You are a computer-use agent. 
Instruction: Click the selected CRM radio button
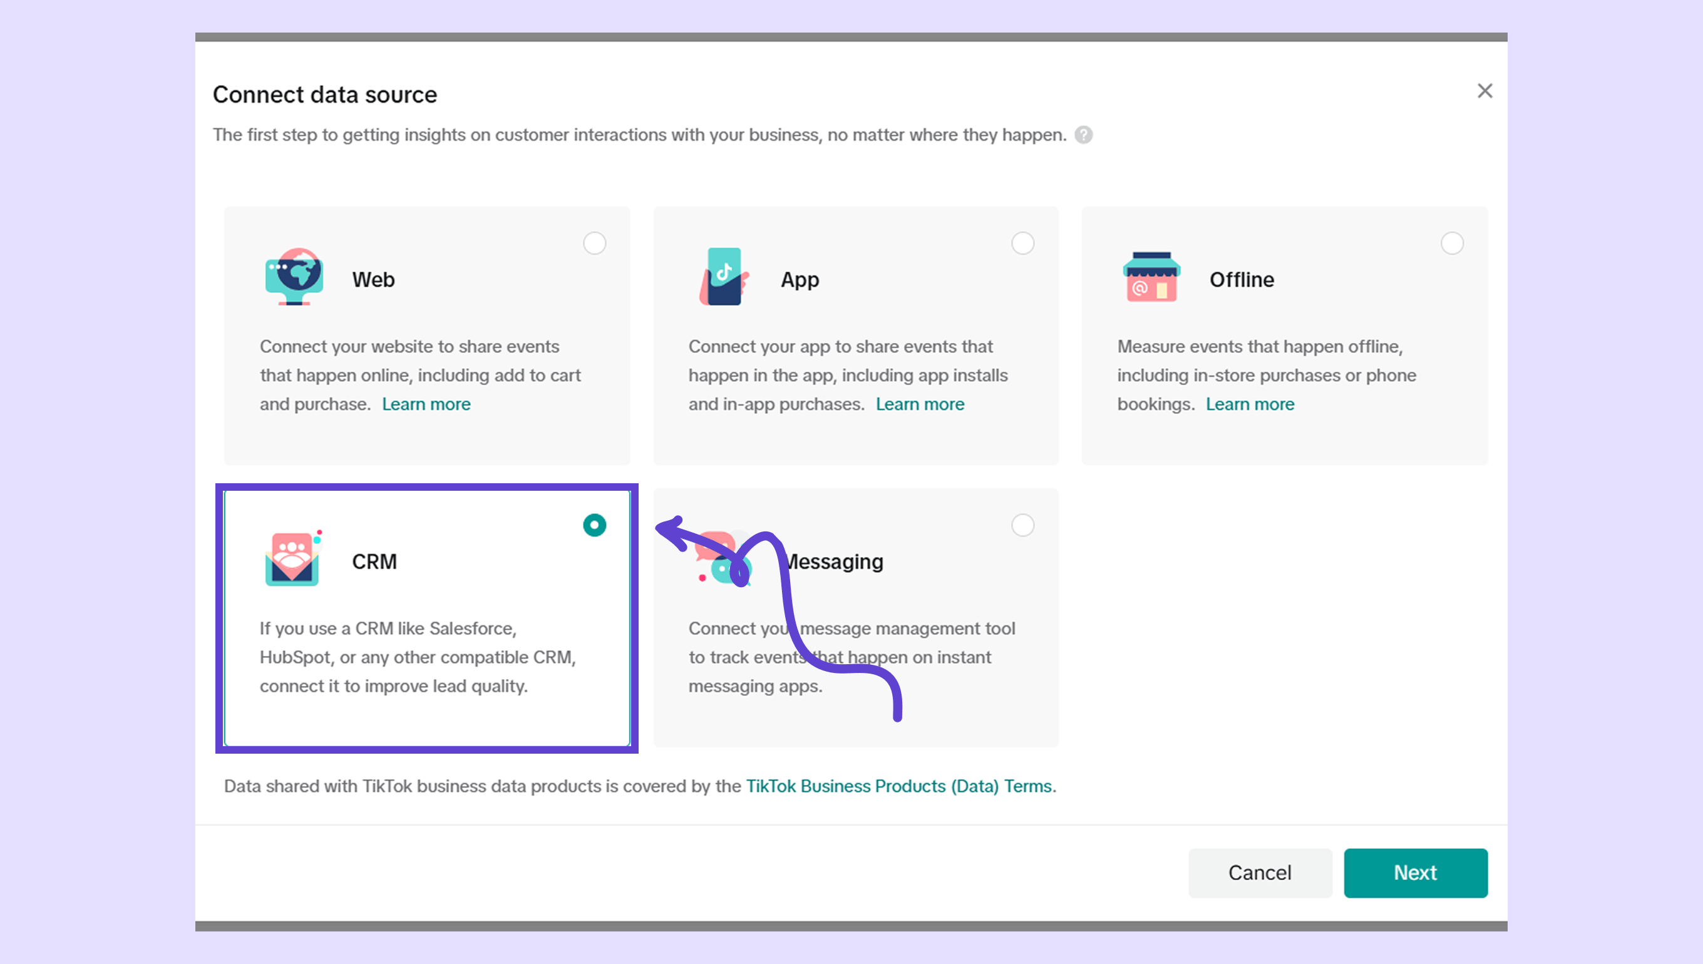click(594, 525)
